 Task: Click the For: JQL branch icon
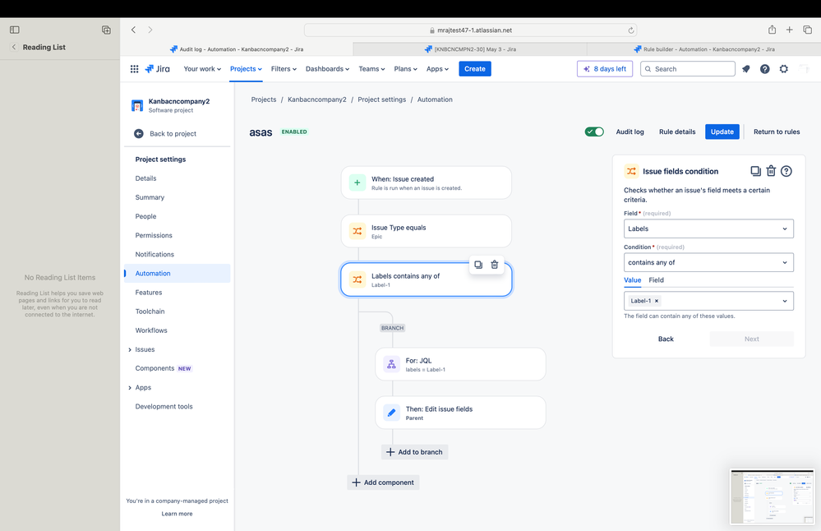click(391, 364)
